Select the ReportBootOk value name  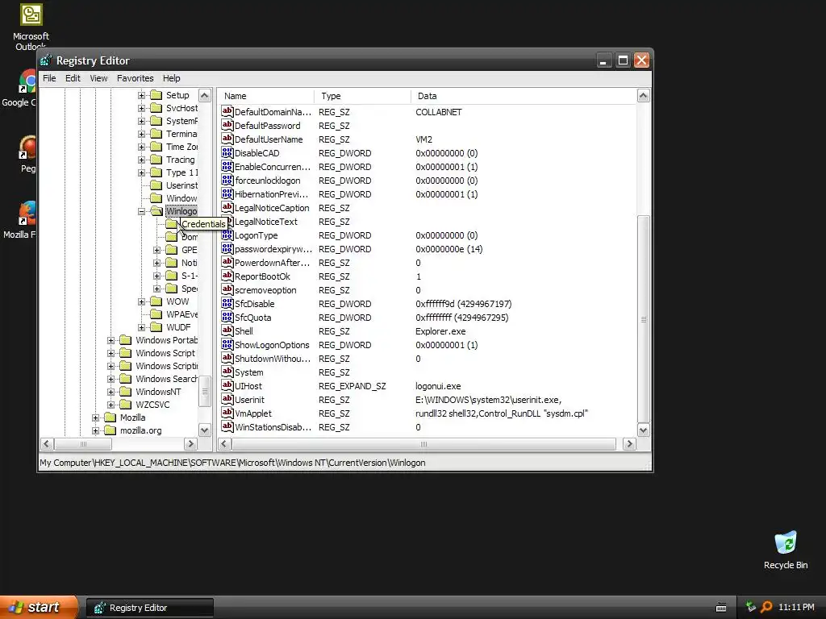coord(262,276)
